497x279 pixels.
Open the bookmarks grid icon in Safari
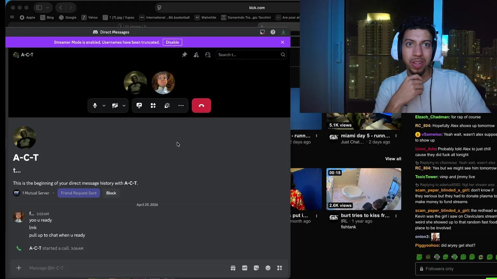tap(12, 17)
